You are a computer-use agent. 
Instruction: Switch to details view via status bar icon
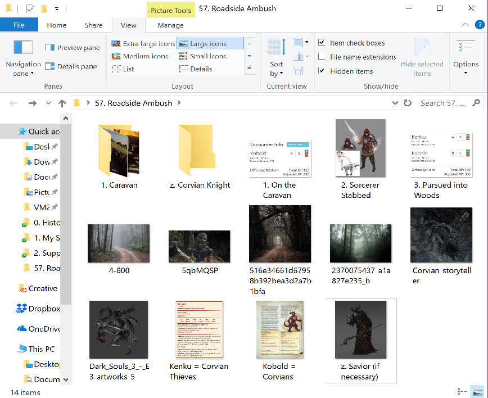click(x=463, y=391)
